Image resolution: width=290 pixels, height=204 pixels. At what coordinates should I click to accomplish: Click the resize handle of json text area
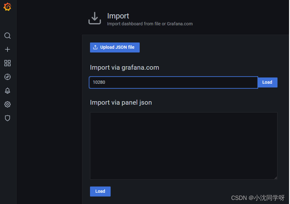pos(276,178)
